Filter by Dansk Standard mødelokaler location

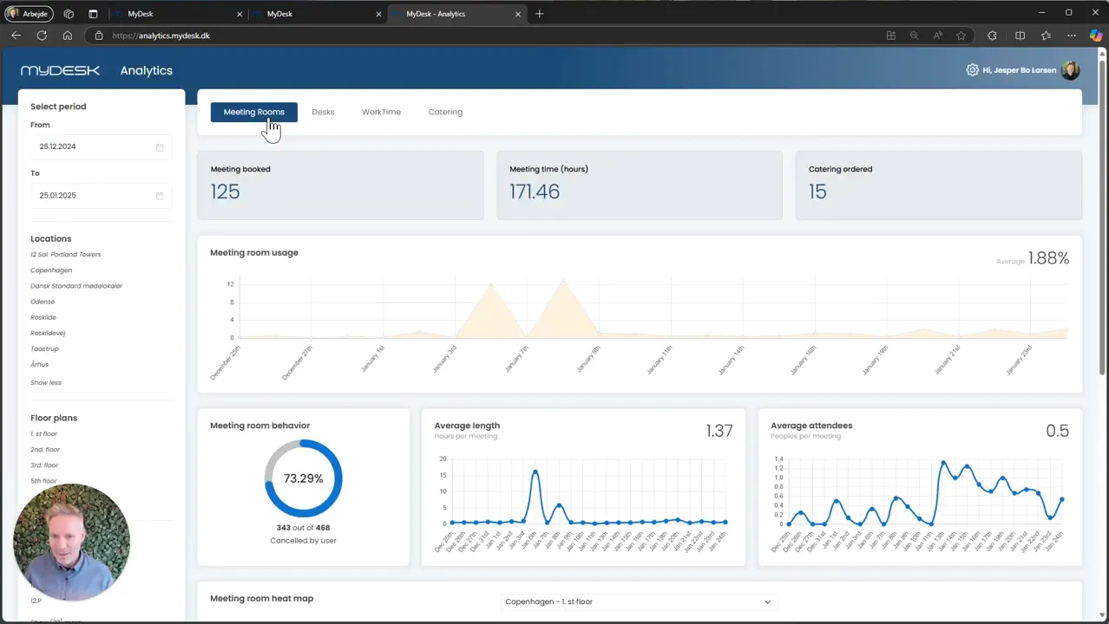click(x=76, y=286)
